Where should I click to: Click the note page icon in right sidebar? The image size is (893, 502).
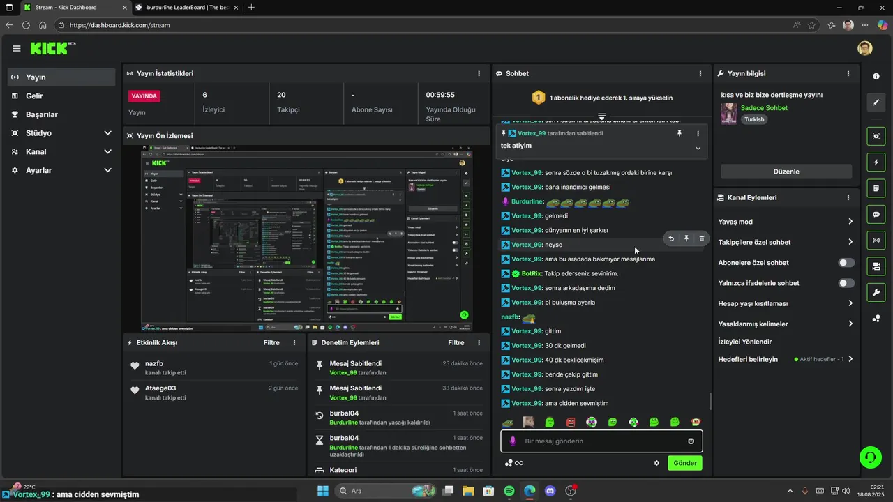876,188
